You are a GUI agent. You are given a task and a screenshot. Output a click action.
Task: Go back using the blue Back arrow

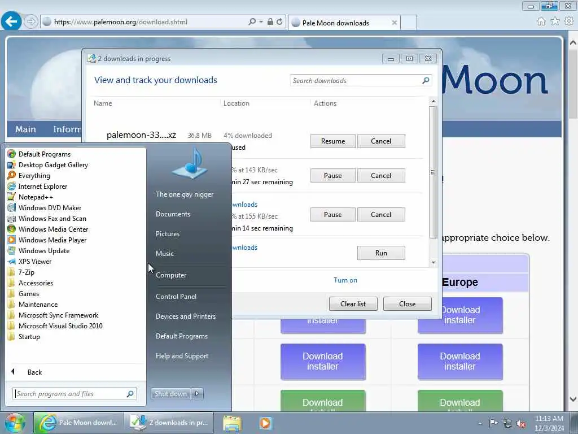coord(11,21)
